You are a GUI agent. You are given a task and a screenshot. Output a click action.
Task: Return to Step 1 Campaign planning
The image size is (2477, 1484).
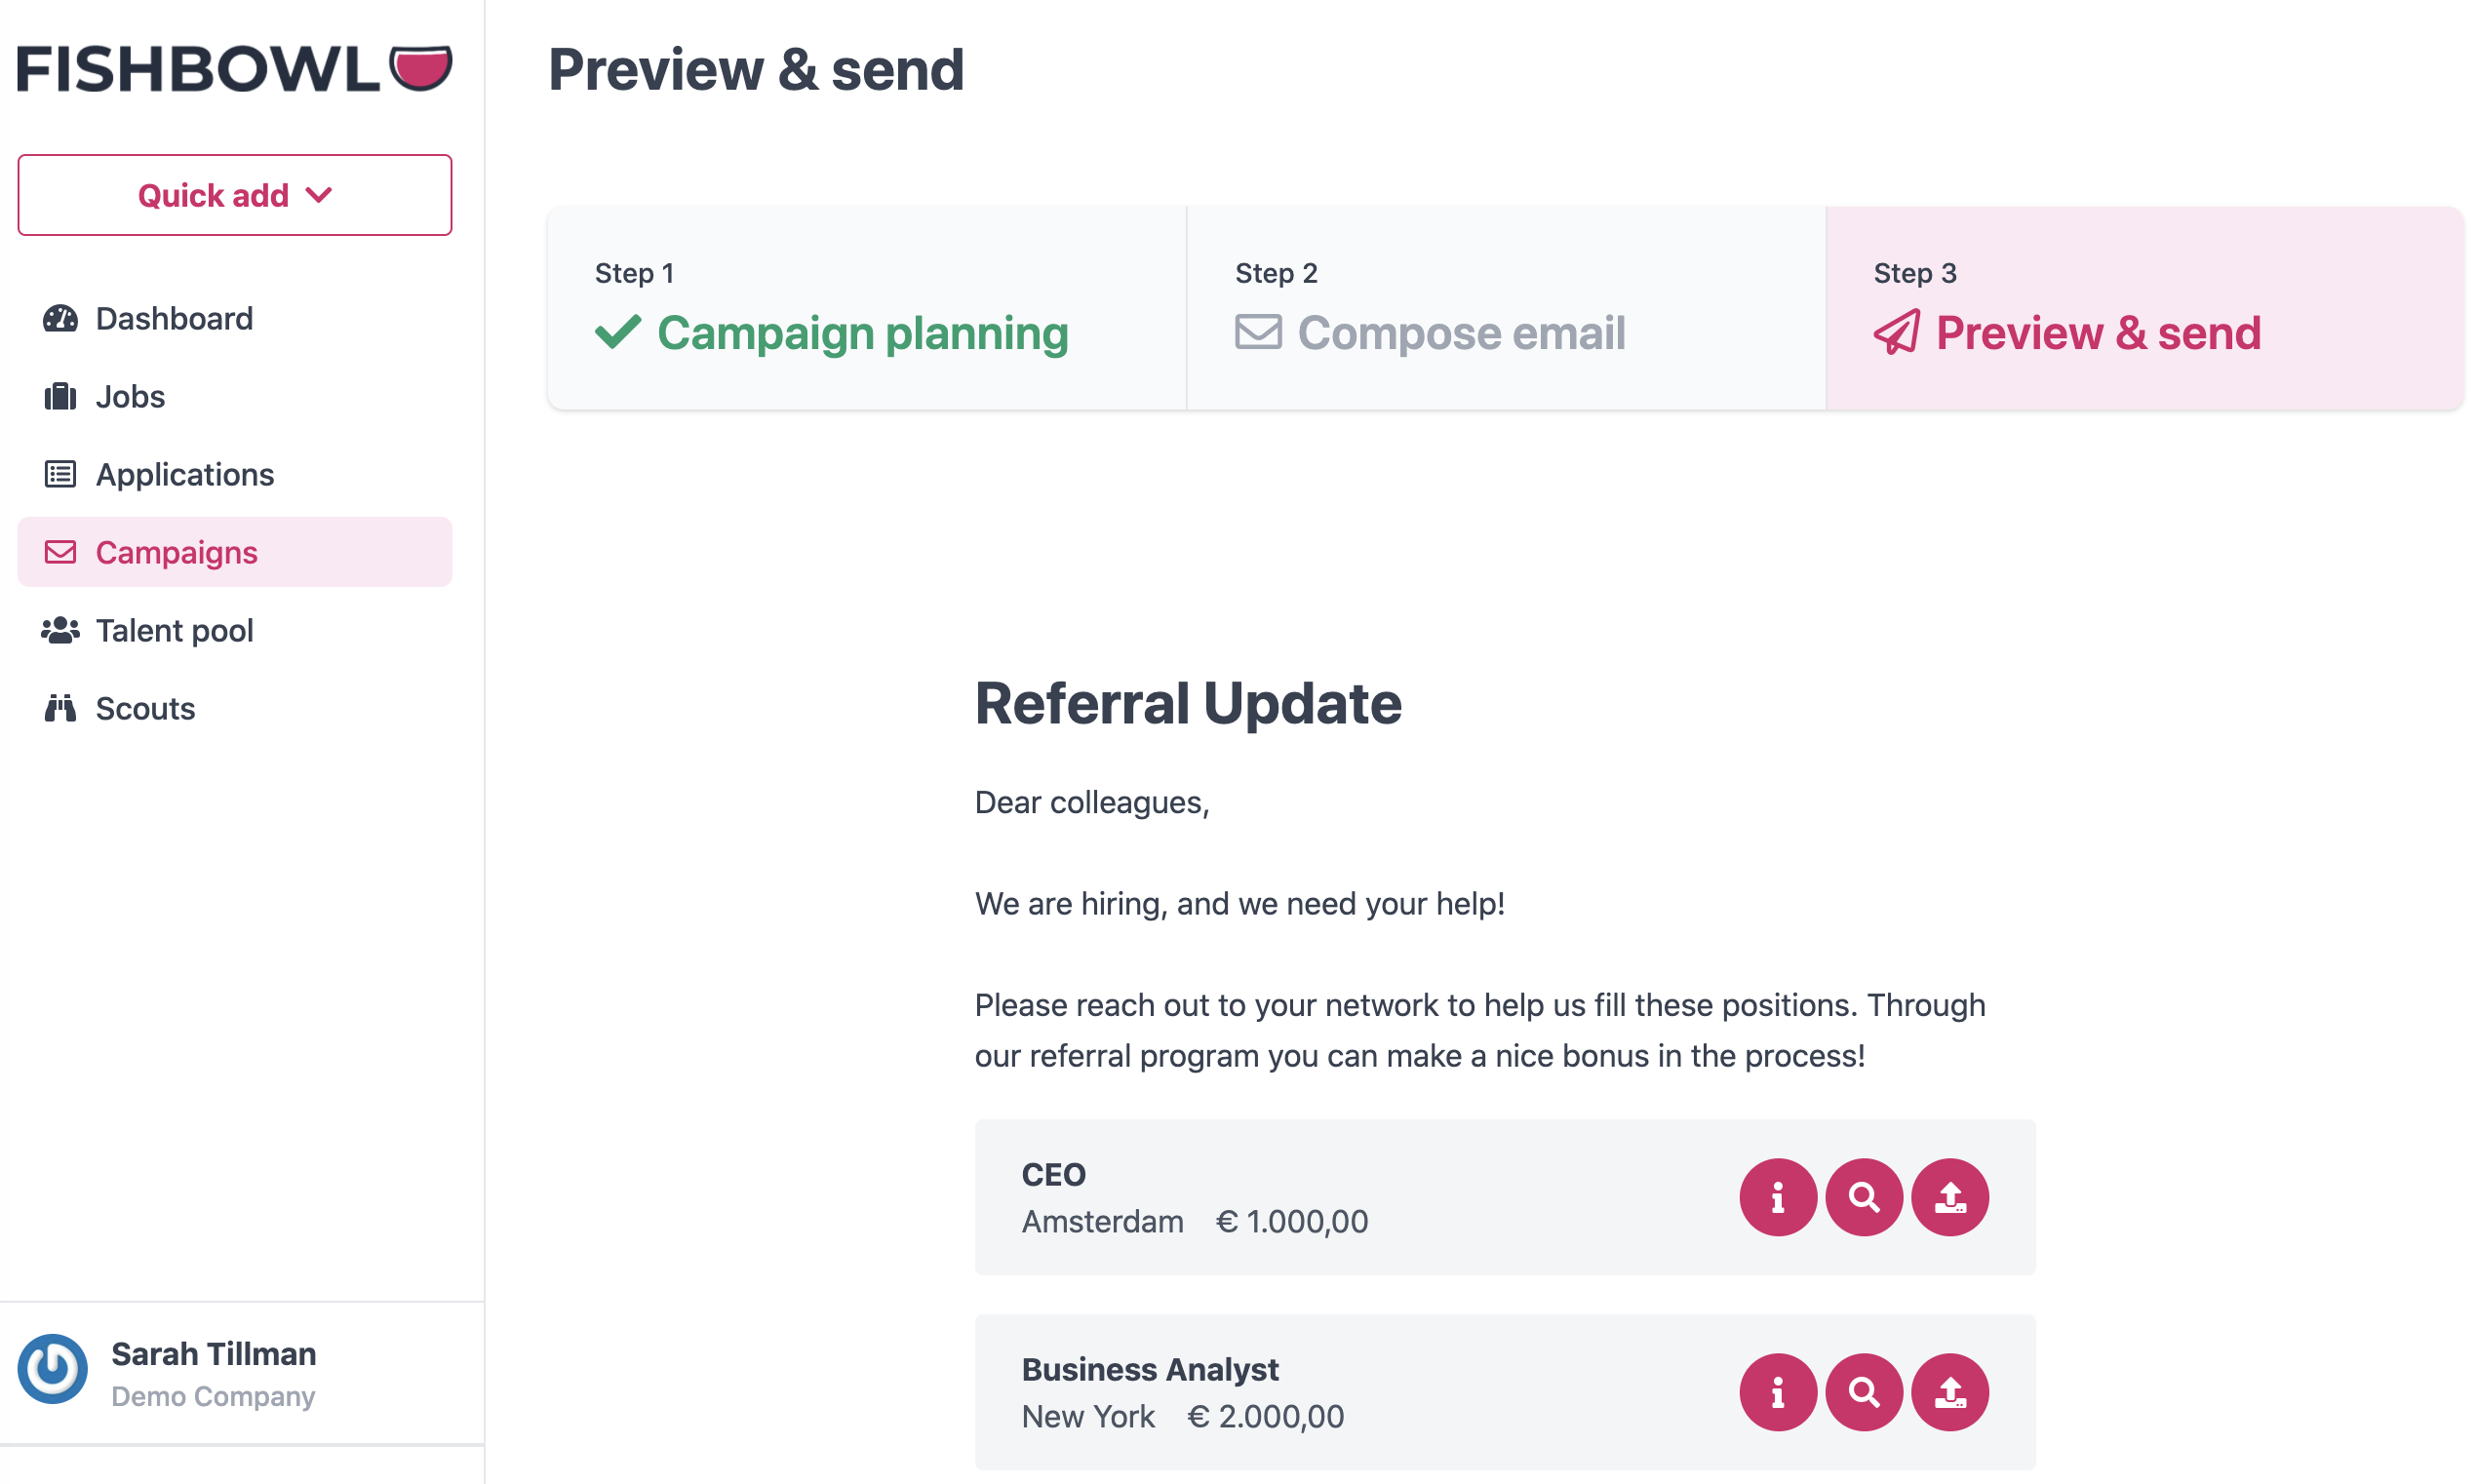862,333
